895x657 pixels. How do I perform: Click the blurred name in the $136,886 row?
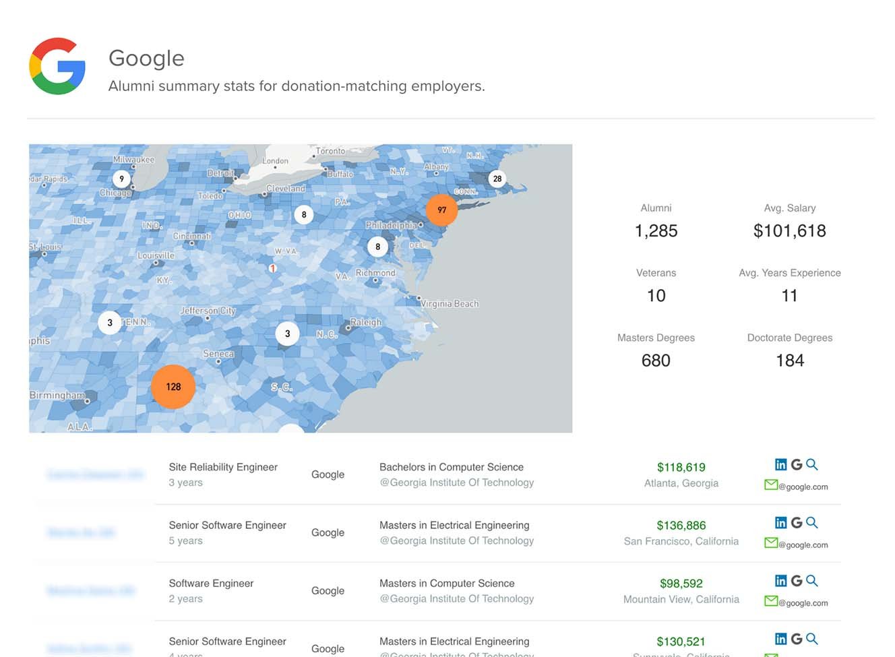pos(81,532)
